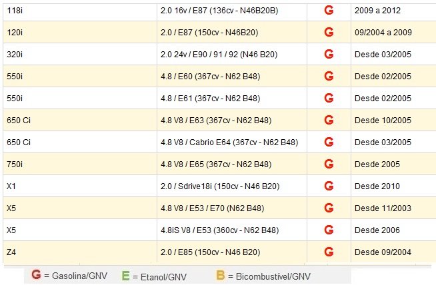Click the year range 09/2004 a 2009
The image size is (436, 285).
coord(383,33)
